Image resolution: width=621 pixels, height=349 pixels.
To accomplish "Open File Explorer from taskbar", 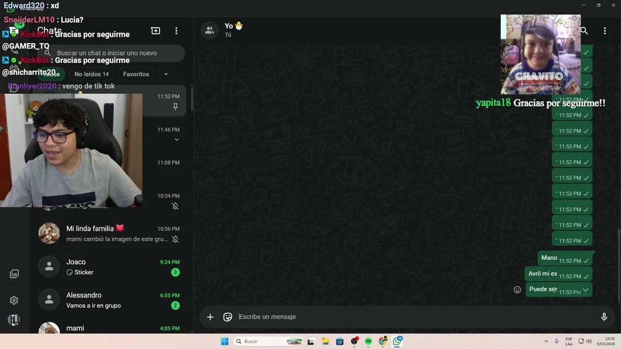I will click(326, 341).
